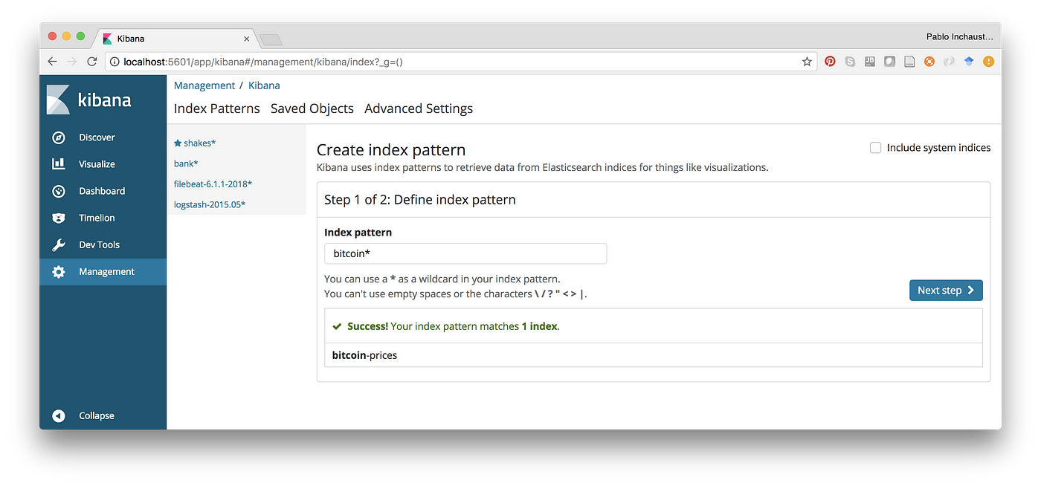Open the filebeat-6.1.1-2018* index pattern

point(213,184)
